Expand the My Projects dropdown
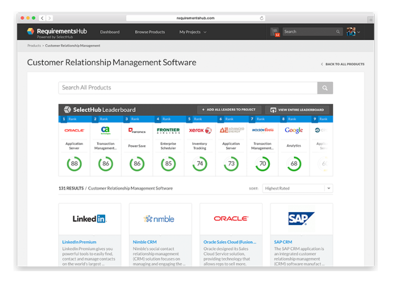The width and height of the screenshot is (399, 284). pos(193,32)
